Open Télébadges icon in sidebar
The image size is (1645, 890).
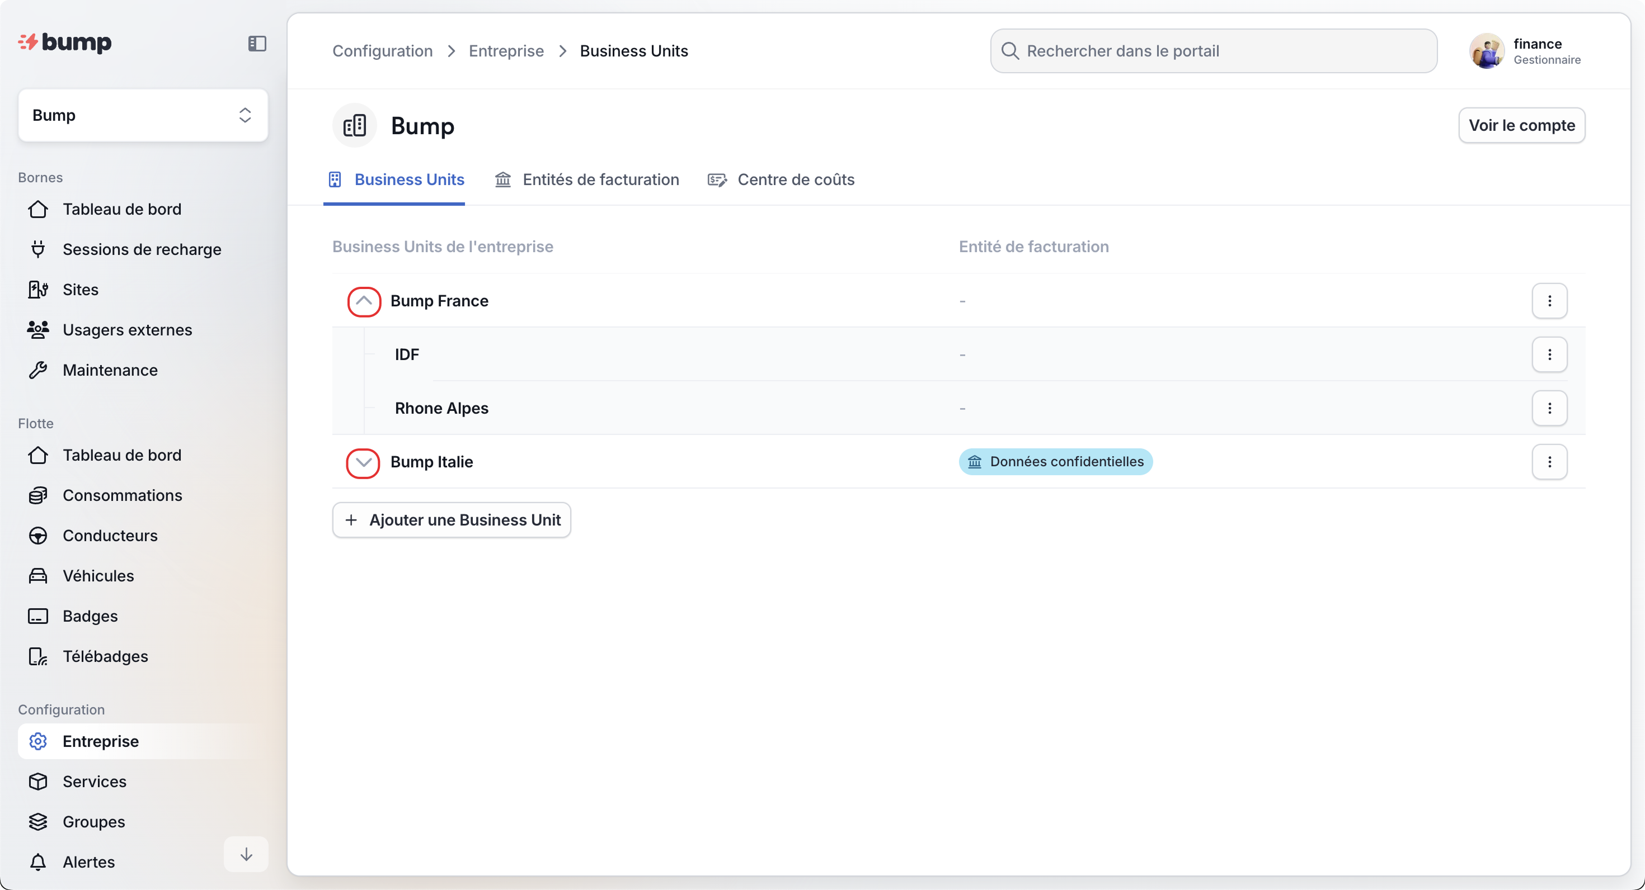click(x=37, y=656)
